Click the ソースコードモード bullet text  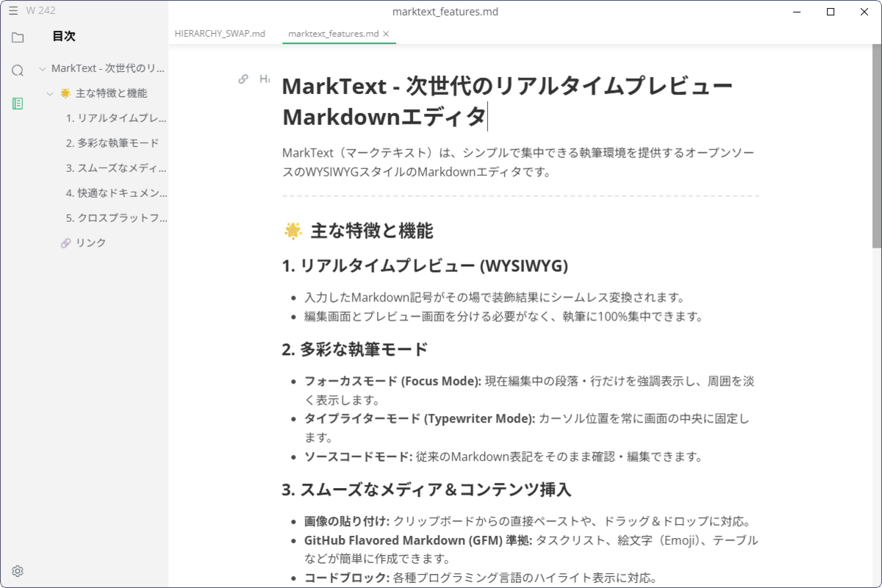(x=503, y=456)
